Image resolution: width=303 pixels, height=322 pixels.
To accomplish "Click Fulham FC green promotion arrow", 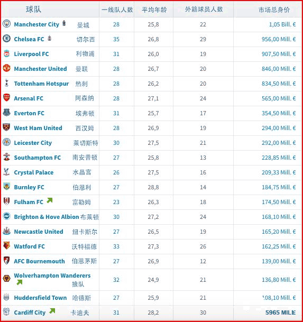I will [x=50, y=200].
